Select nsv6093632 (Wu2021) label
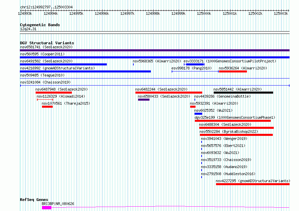The width and height of the screenshot is (299, 211). (x=220, y=153)
